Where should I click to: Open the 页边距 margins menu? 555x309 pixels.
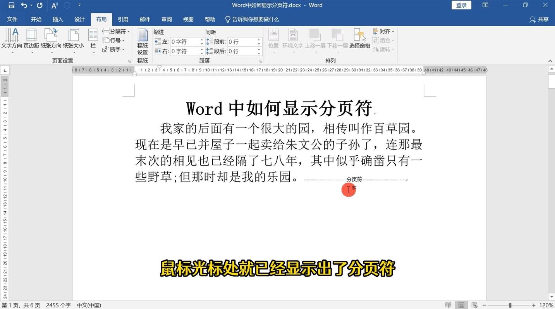(x=31, y=41)
